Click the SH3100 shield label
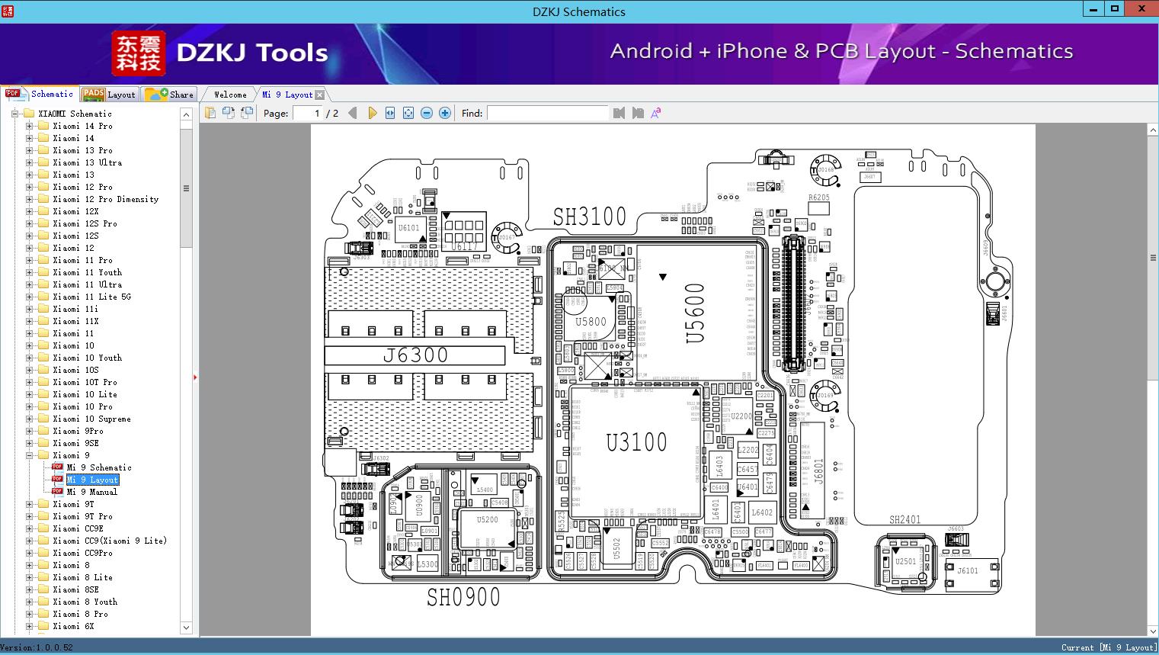 pyautogui.click(x=590, y=217)
